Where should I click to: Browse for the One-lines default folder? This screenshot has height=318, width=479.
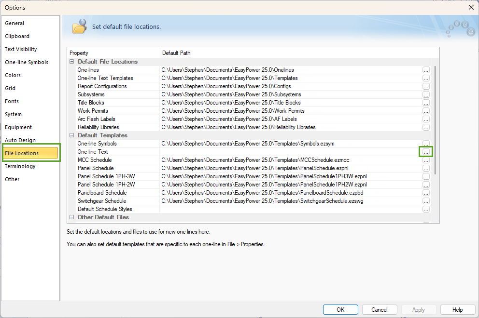pos(426,70)
